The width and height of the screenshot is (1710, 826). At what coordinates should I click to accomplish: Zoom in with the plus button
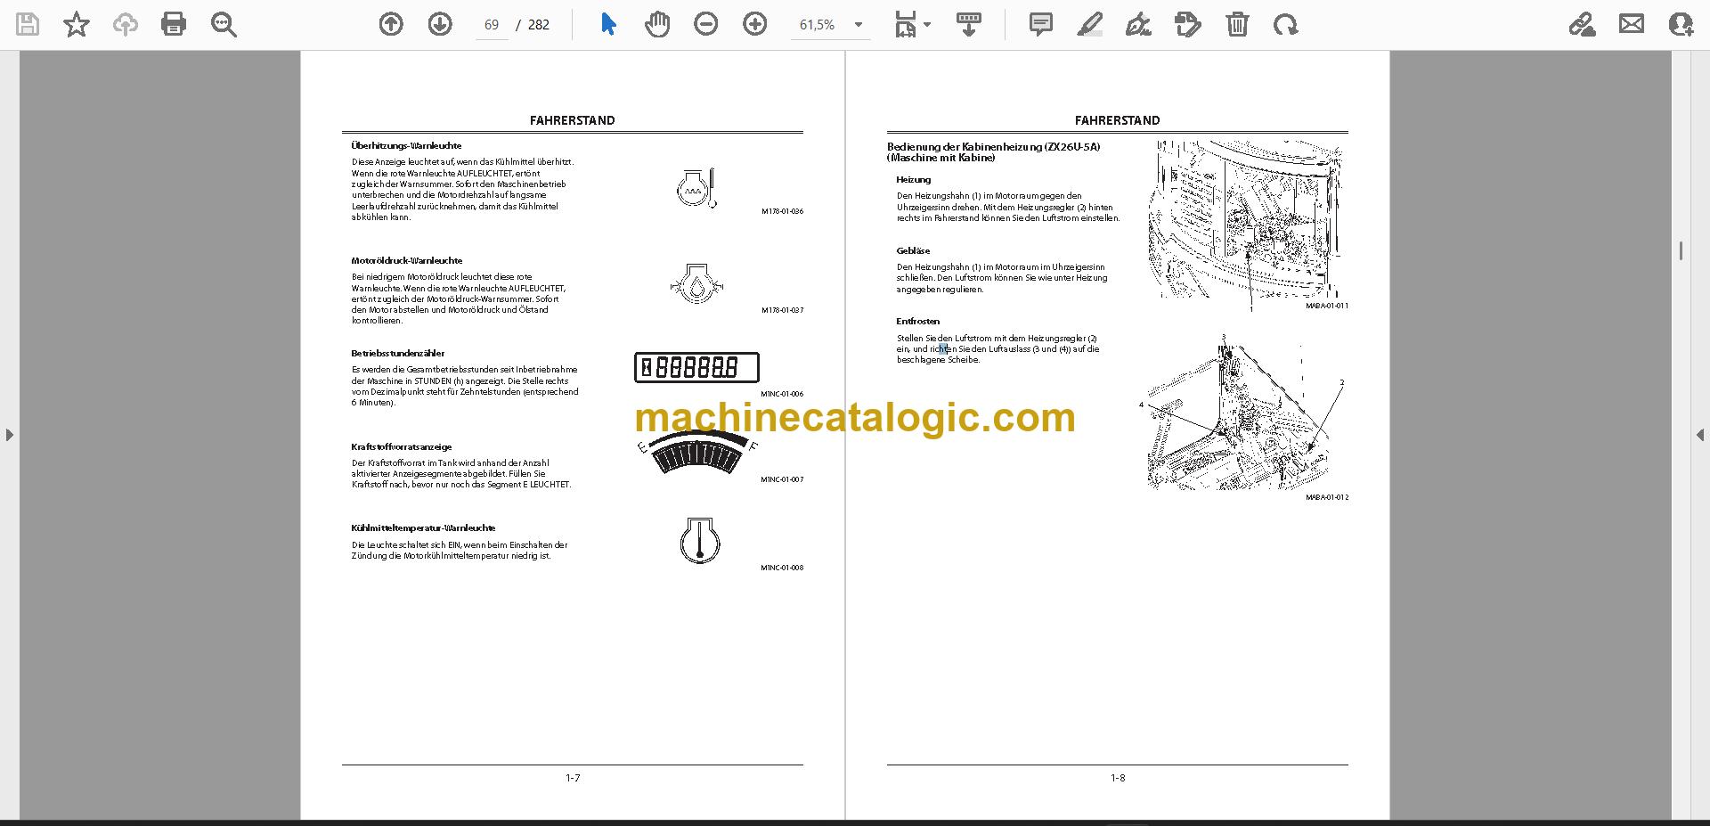click(x=755, y=24)
